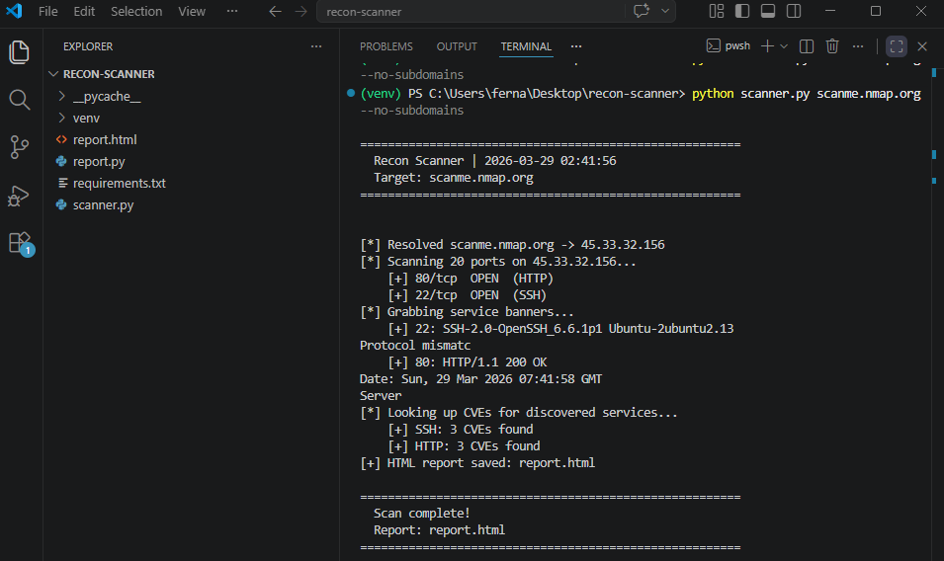This screenshot has width=944, height=561.
Task: Switch to the PROBLEMS tab
Action: [x=386, y=46]
